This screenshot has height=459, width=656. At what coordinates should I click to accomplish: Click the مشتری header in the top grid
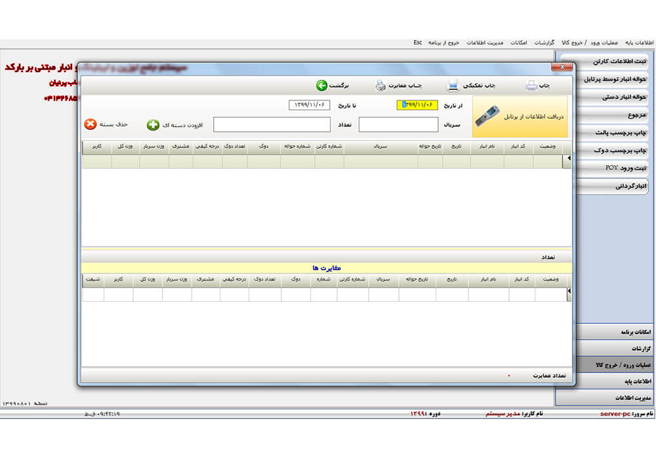tap(181, 146)
